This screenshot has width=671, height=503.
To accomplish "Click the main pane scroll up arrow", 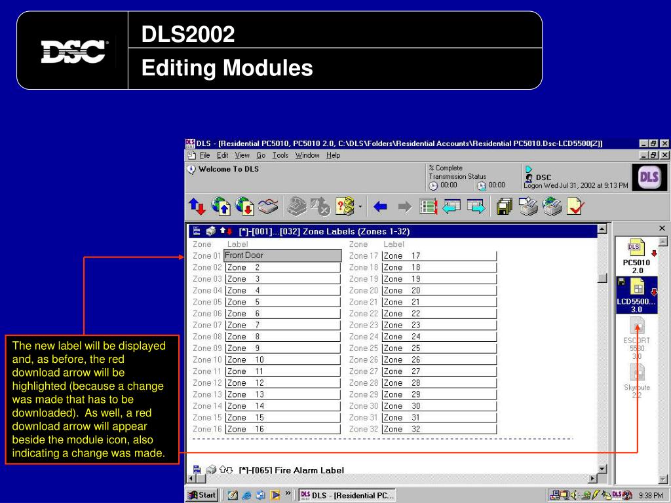I will [602, 229].
